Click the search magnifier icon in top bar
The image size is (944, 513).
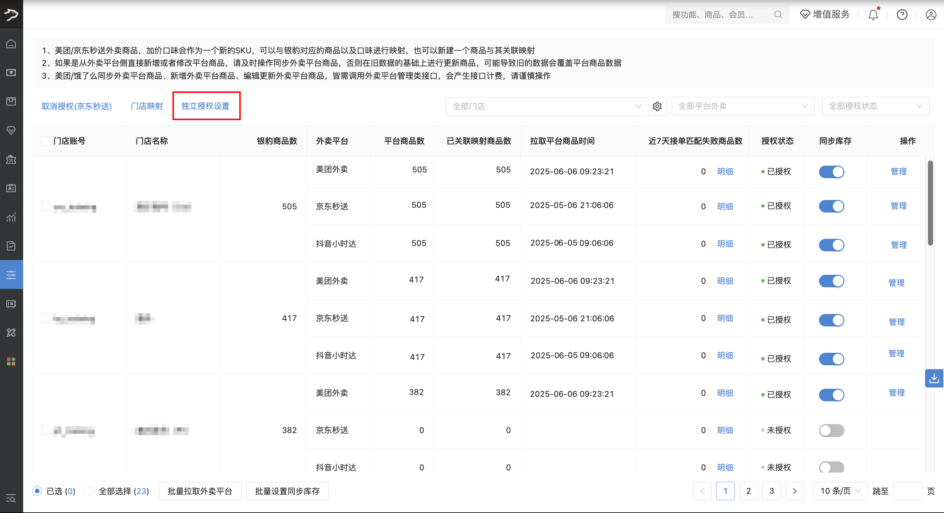[x=778, y=15]
